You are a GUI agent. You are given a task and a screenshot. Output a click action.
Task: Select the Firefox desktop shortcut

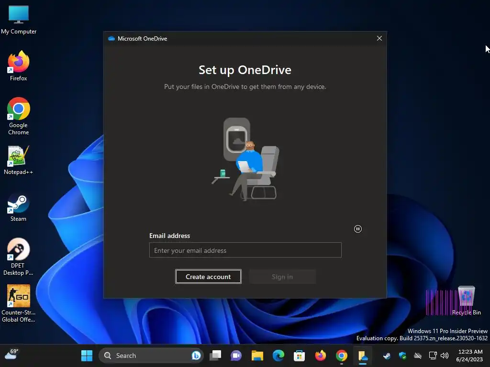[19, 66]
